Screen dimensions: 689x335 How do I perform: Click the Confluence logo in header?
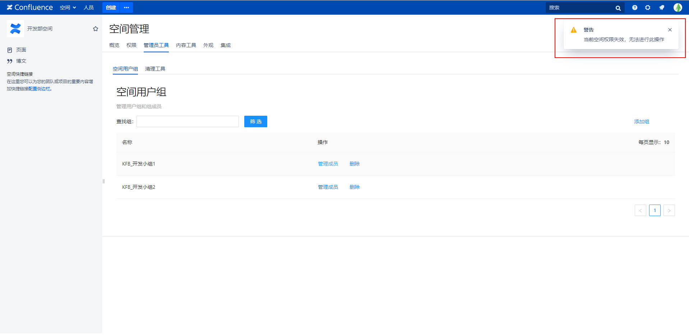[x=30, y=8]
